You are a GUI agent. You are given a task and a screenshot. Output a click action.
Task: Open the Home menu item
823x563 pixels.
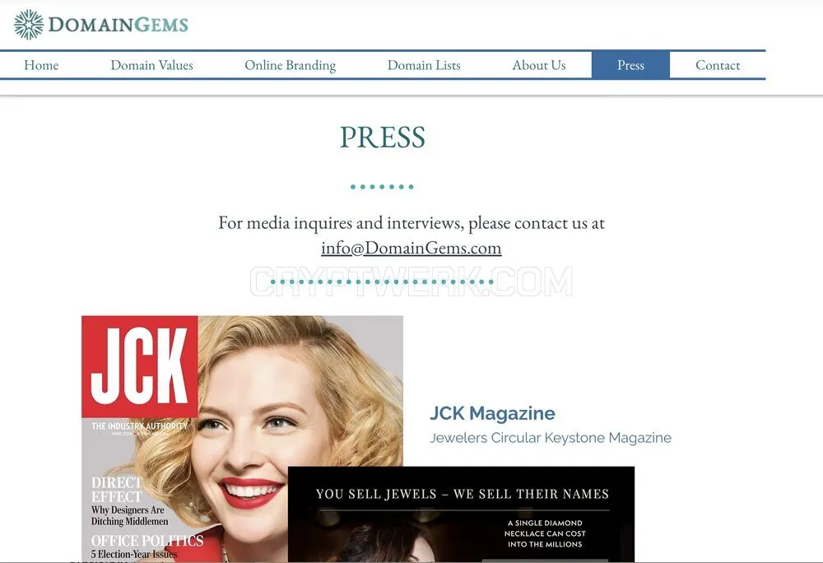point(41,65)
